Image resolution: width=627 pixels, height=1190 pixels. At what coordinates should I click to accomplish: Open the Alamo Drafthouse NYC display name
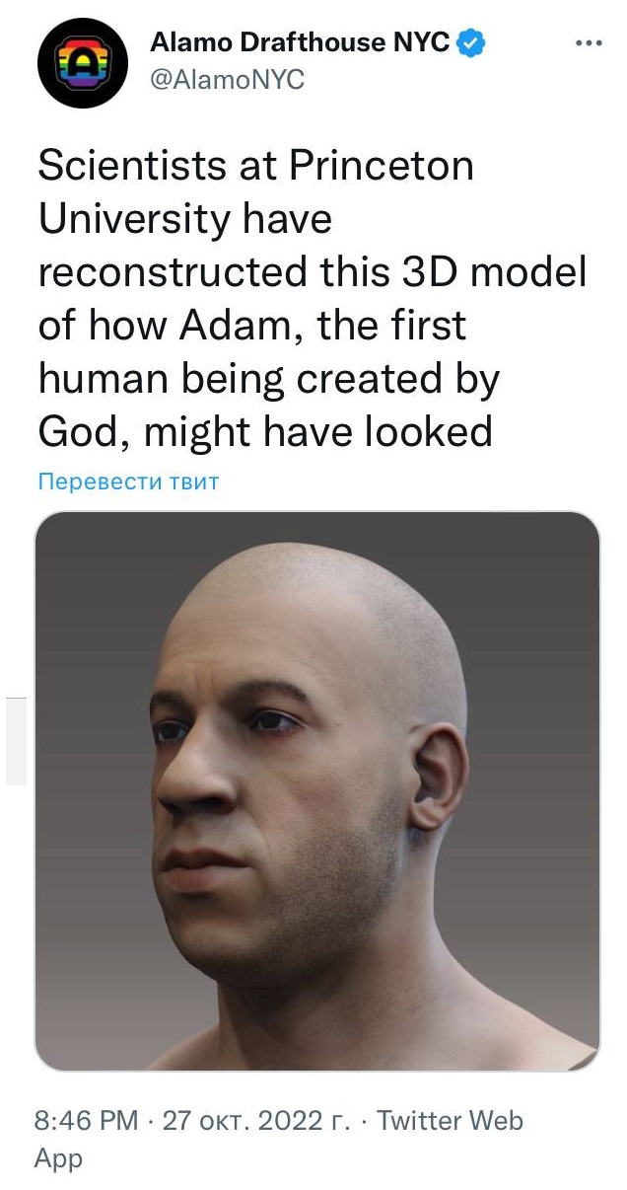[300, 42]
